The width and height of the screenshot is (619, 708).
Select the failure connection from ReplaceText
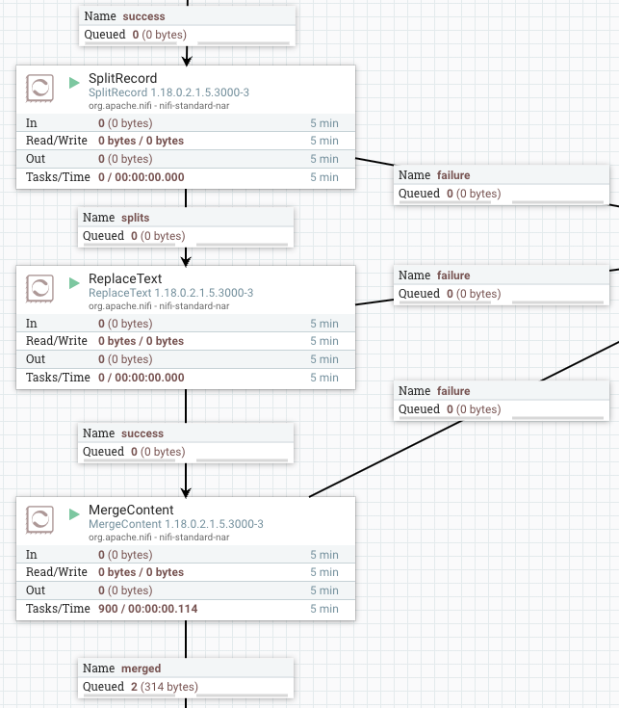click(x=502, y=285)
